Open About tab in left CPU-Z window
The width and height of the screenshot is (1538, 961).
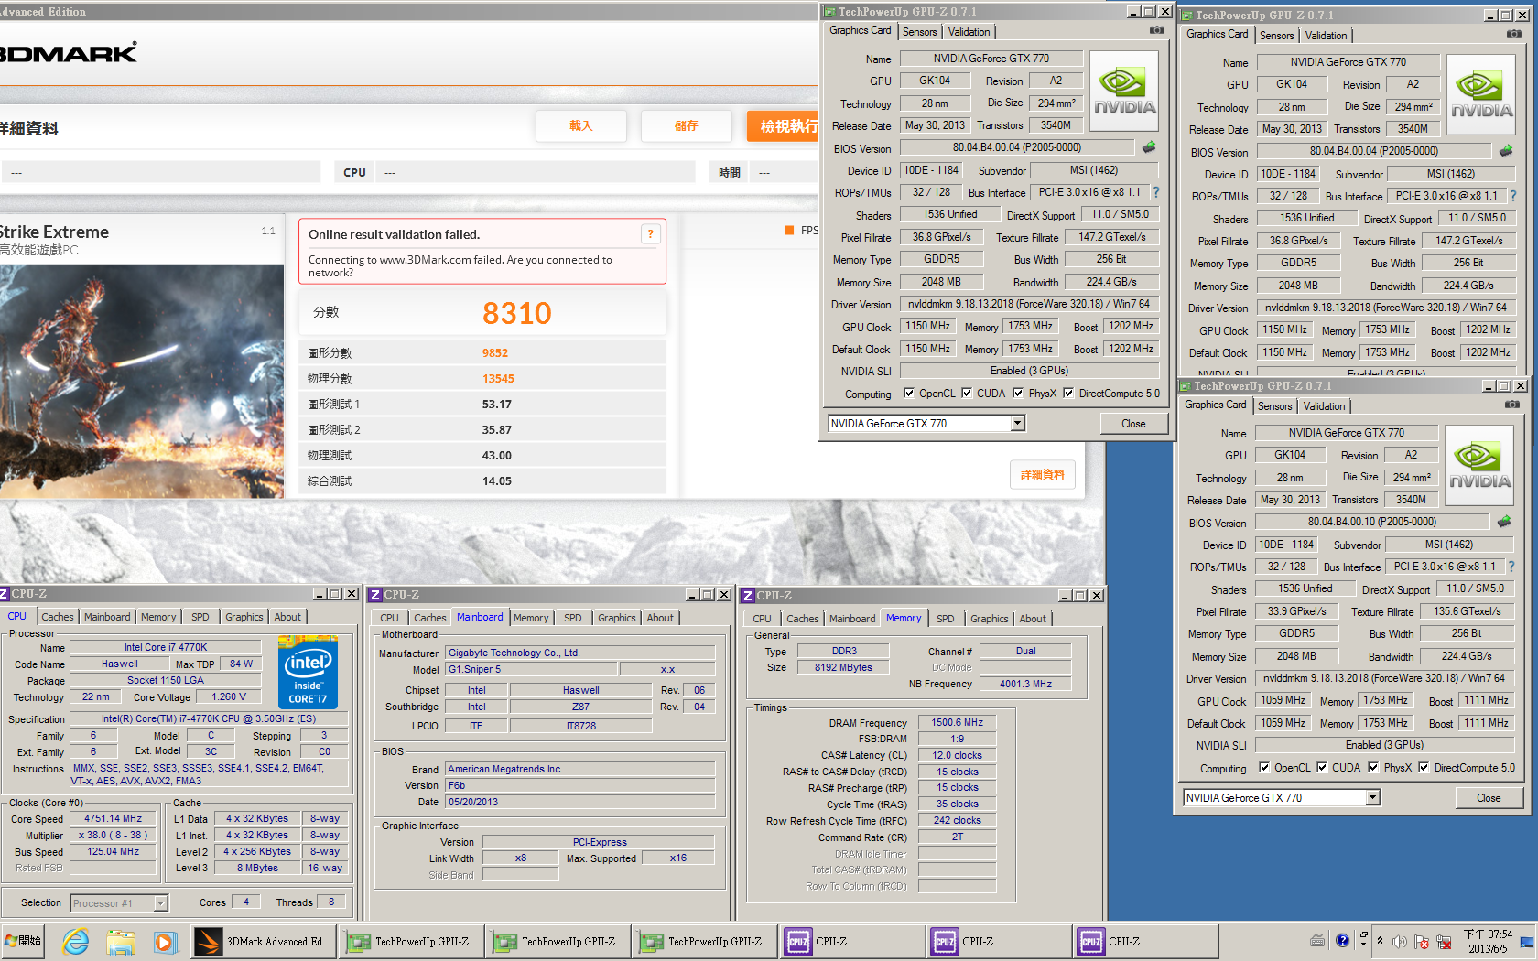point(287,617)
